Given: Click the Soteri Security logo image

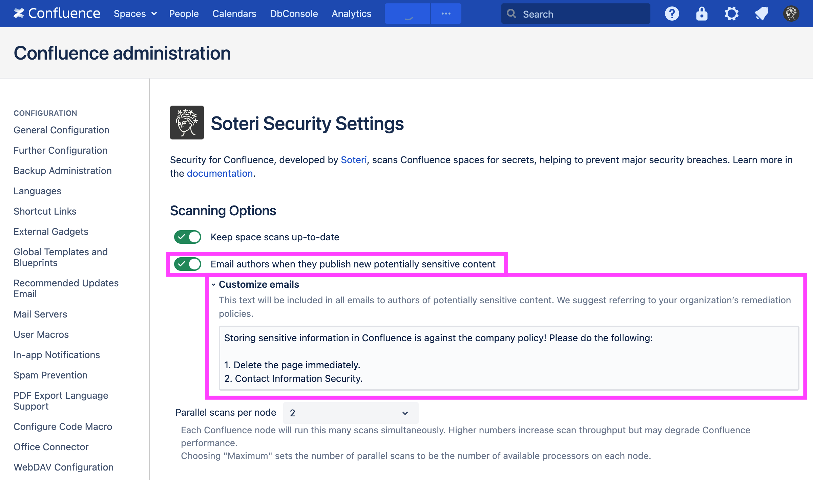Looking at the screenshot, I should 187,123.
